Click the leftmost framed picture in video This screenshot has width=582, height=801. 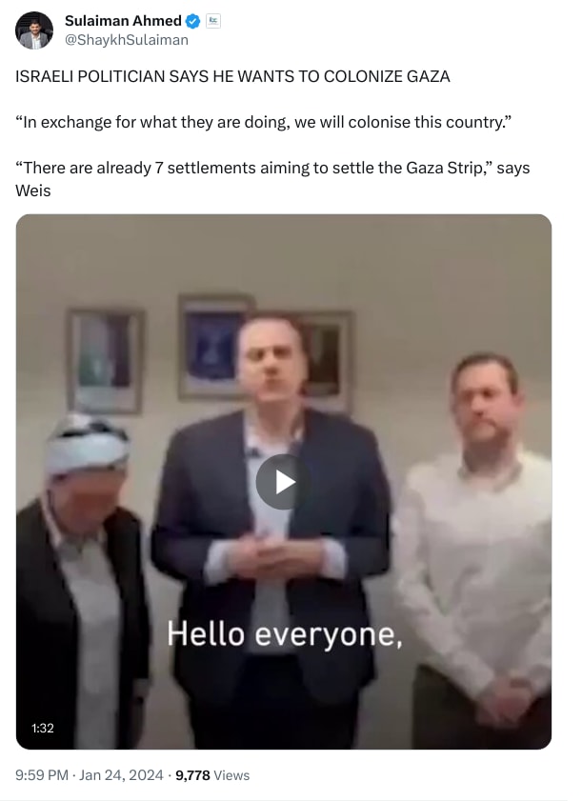106,360
